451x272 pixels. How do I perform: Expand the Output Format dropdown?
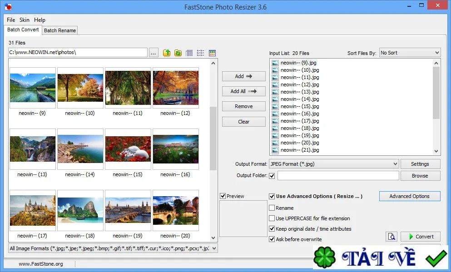coord(334,164)
